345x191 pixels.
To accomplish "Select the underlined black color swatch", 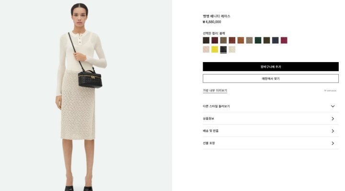I will (223, 49).
